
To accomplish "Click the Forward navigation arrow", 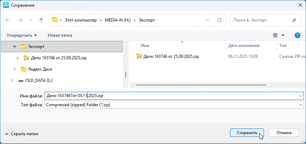I will click(x=20, y=20).
